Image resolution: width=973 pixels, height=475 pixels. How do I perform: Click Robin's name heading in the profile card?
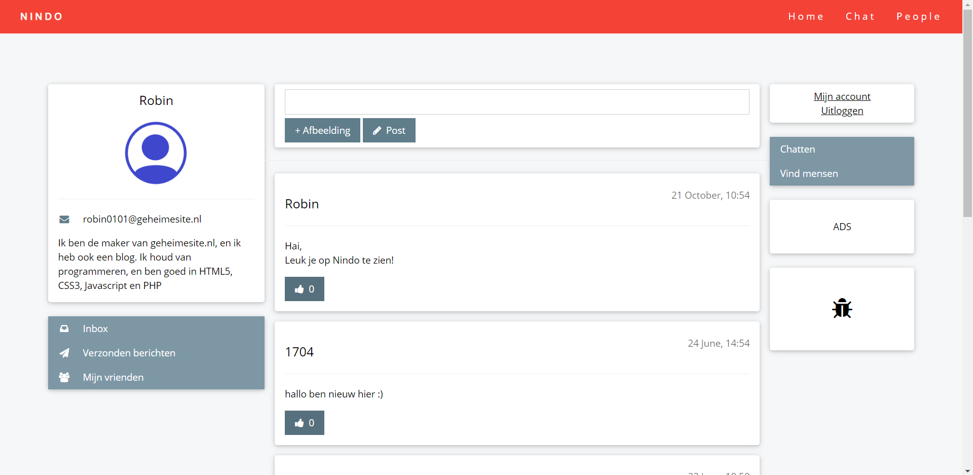pos(156,100)
